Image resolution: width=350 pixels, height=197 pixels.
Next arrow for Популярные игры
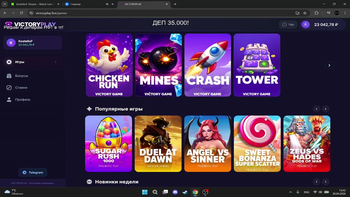tap(326, 109)
